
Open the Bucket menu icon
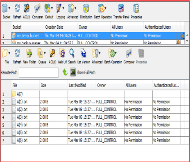(5, 9)
